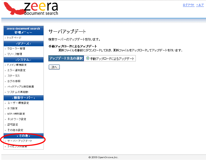The width and height of the screenshot is (206, 160).
Task: Open ライセンスの更新 menu item
Action: point(17,146)
